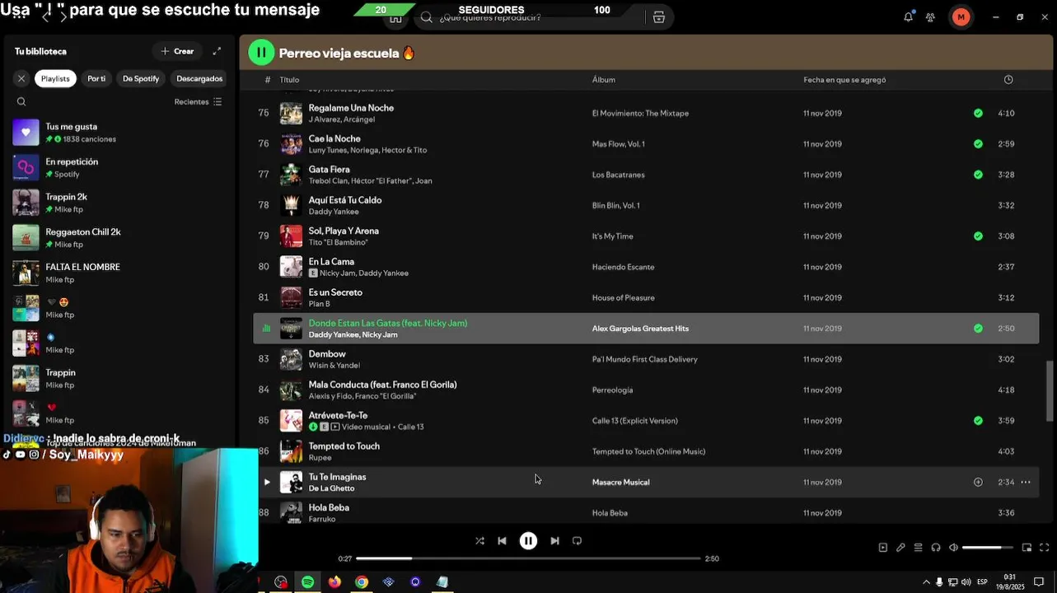
Task: Toggle saved checkmark for Gata Fiera
Action: tap(978, 175)
